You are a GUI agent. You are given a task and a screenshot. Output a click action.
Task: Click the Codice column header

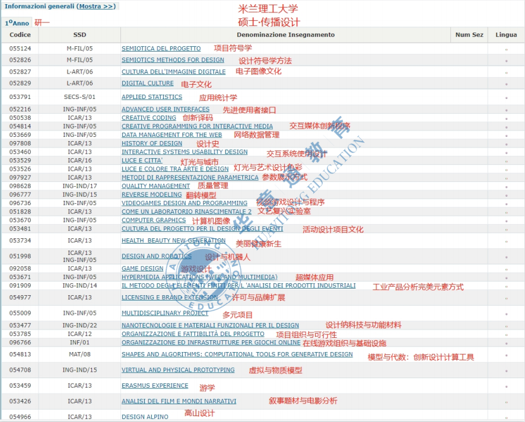pos(20,35)
